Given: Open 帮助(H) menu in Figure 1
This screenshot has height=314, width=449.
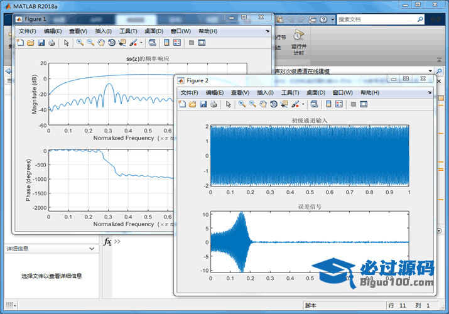Looking at the screenshot, I should 208,31.
